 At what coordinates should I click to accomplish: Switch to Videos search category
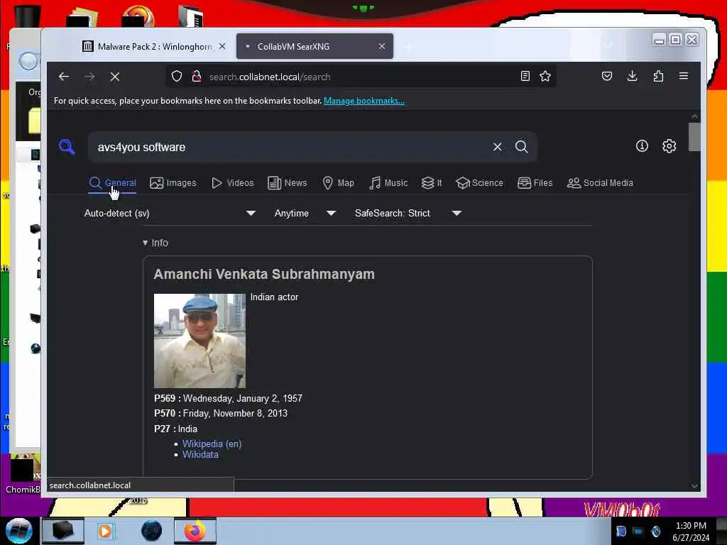(233, 183)
